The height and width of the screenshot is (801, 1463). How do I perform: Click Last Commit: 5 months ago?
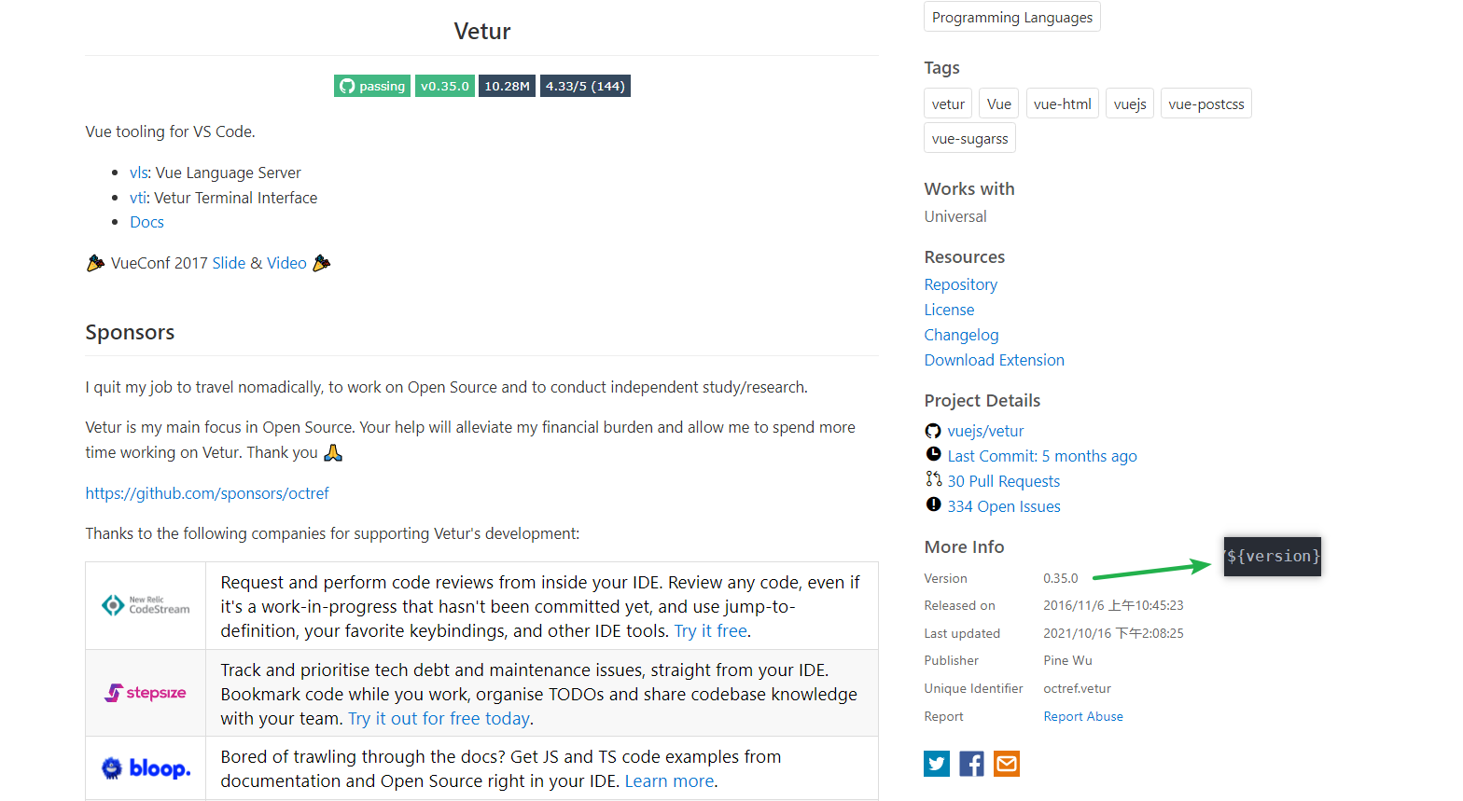(1042, 456)
